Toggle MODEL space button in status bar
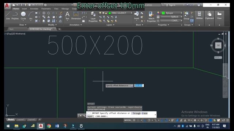 (x=128, y=120)
